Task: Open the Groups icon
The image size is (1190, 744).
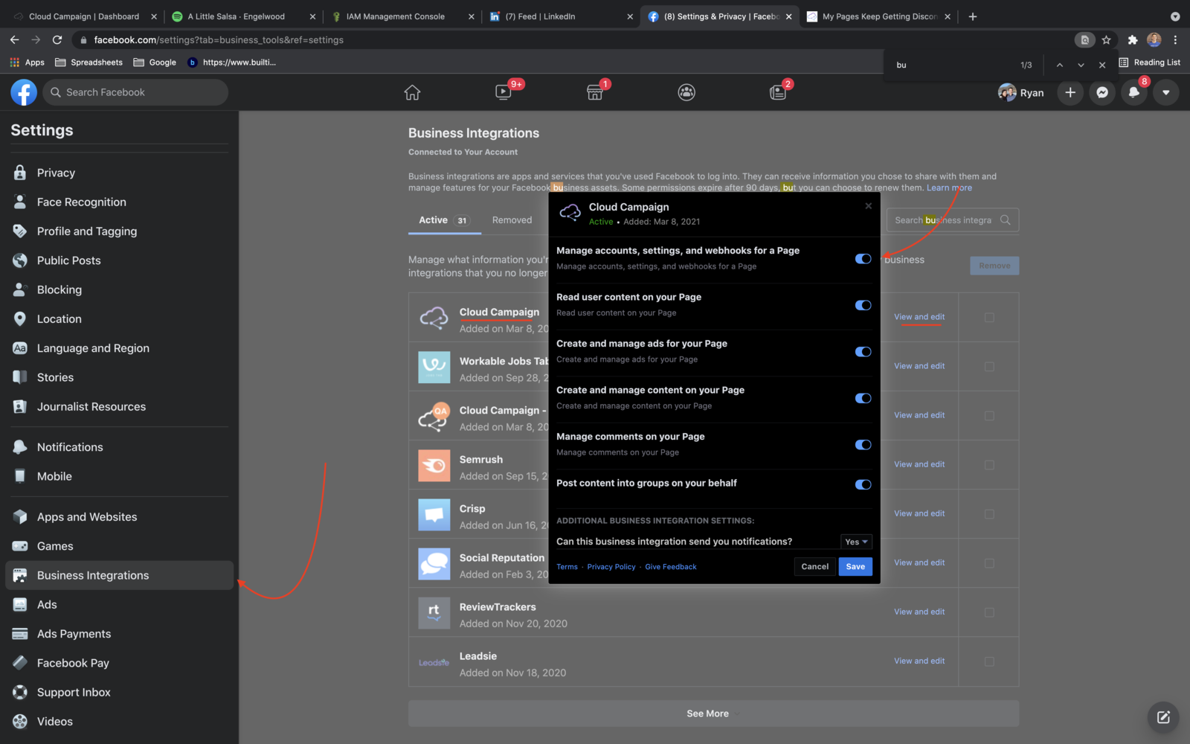Action: click(686, 92)
